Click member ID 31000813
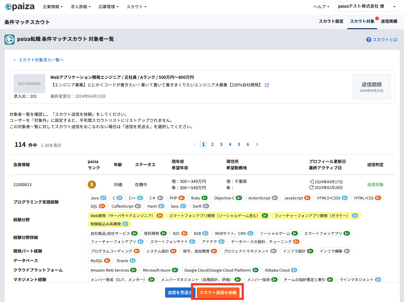 (x=22, y=185)
